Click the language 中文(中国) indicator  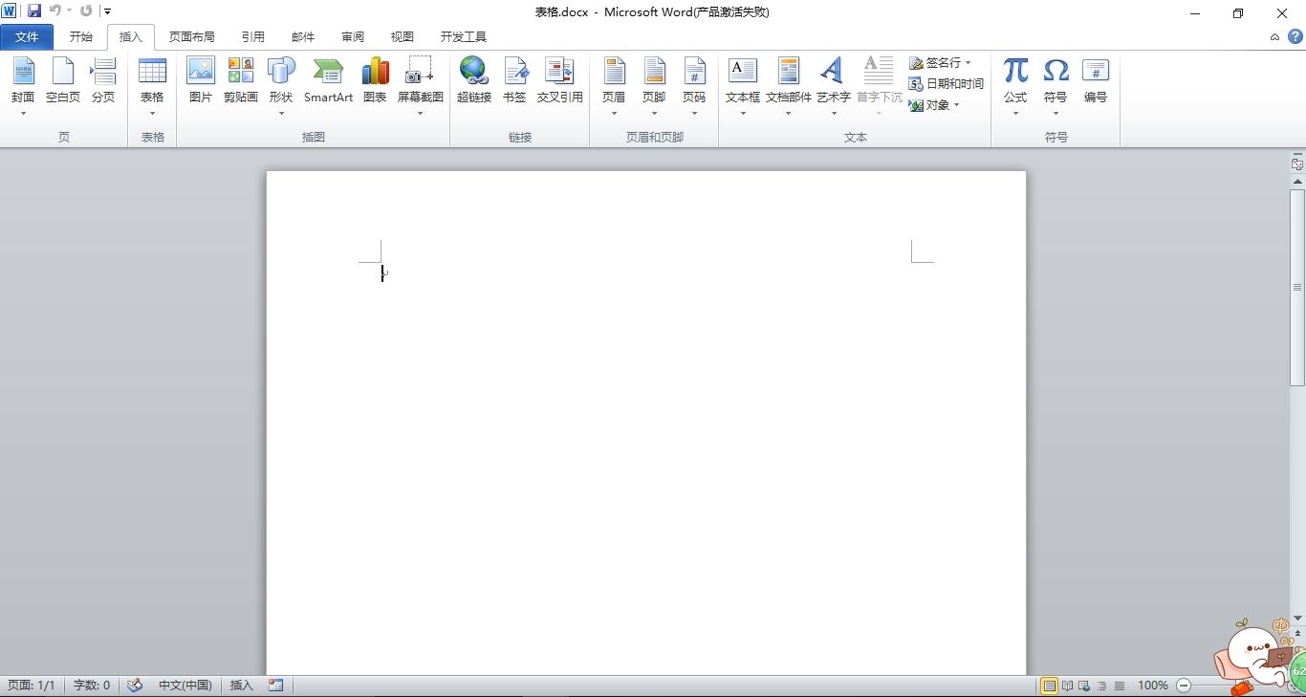(185, 686)
